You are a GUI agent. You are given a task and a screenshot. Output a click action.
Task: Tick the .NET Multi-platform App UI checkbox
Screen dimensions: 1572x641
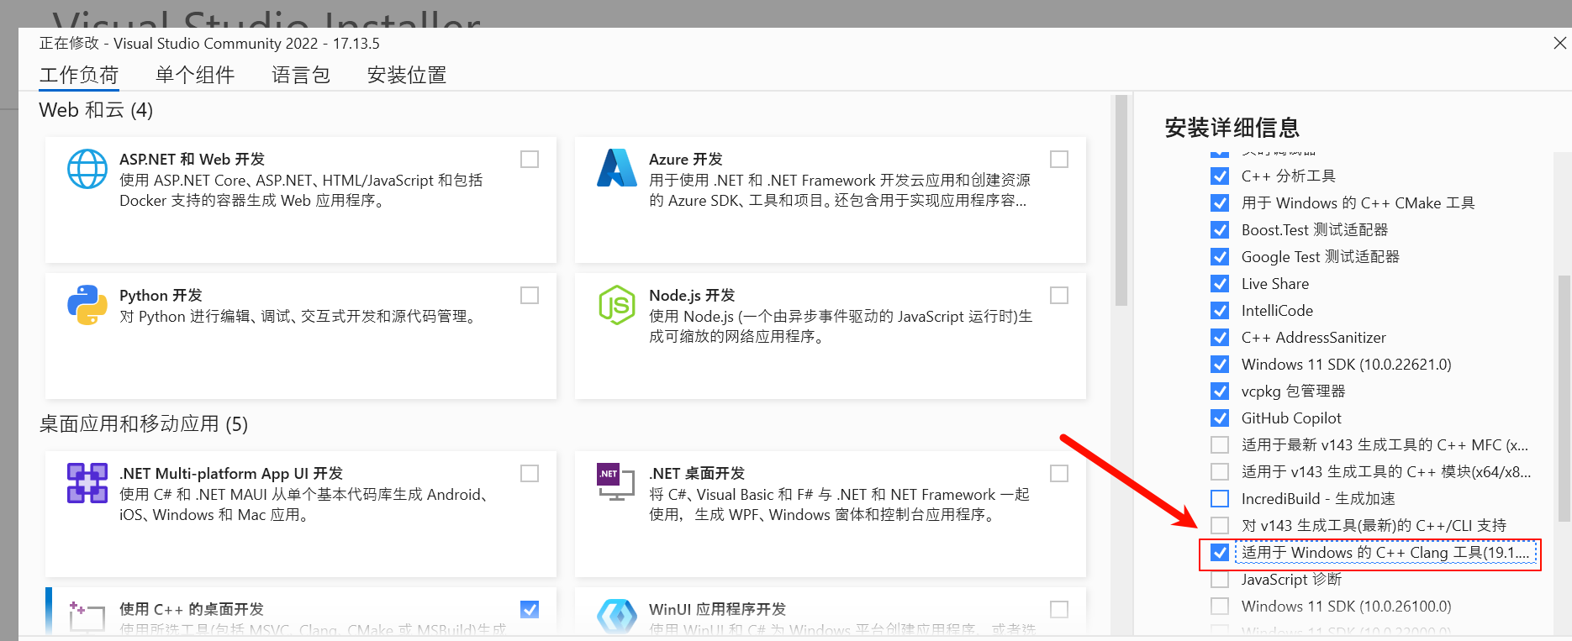(530, 474)
